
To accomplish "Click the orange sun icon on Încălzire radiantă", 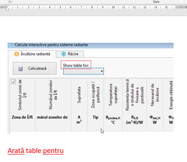I will click(x=17, y=54).
